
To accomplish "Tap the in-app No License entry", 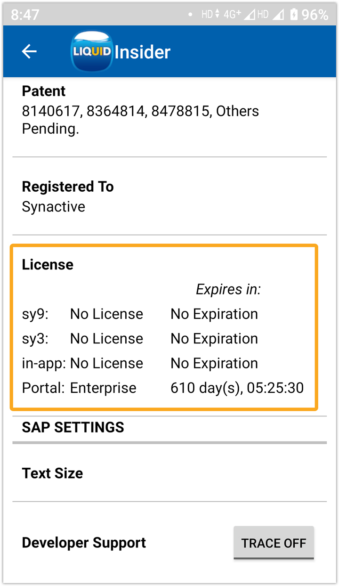I will 106,363.
